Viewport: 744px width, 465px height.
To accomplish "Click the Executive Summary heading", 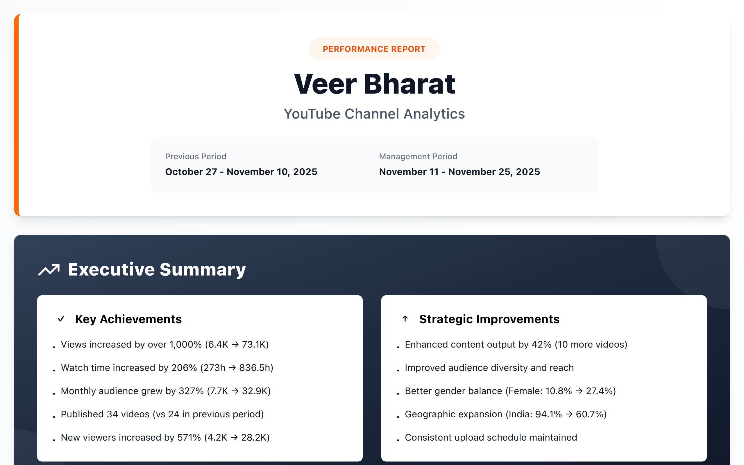I will point(157,269).
